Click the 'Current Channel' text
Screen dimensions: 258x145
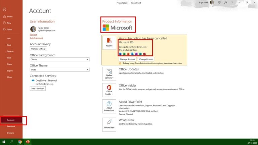click(x=126, y=114)
